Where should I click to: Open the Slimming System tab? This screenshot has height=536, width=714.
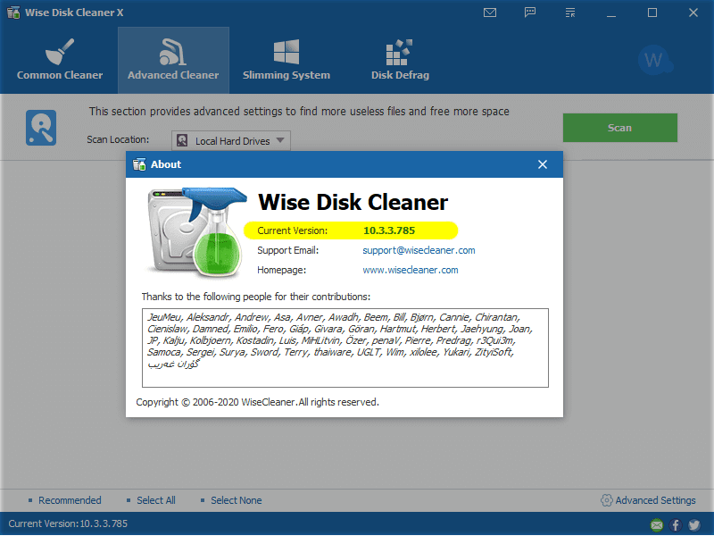point(286,60)
